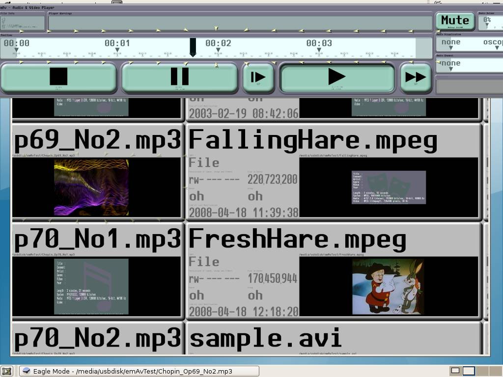Viewport: 503px width, 377px height.
Task: Click the FallingHare.mpeg file title
Action: 313,140
